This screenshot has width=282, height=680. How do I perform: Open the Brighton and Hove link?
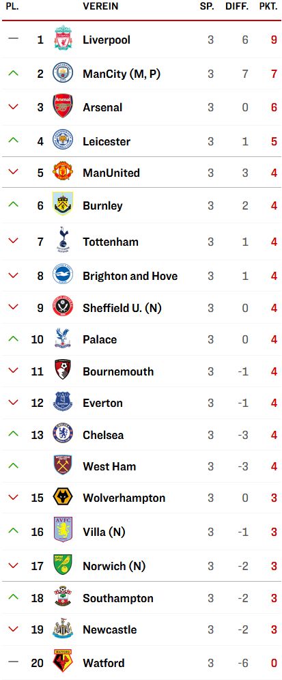point(130,277)
